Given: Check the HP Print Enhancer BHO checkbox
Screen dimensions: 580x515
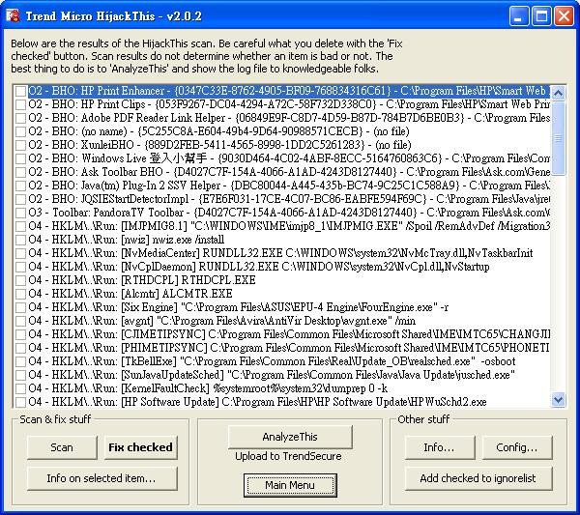Looking at the screenshot, I should [20, 91].
